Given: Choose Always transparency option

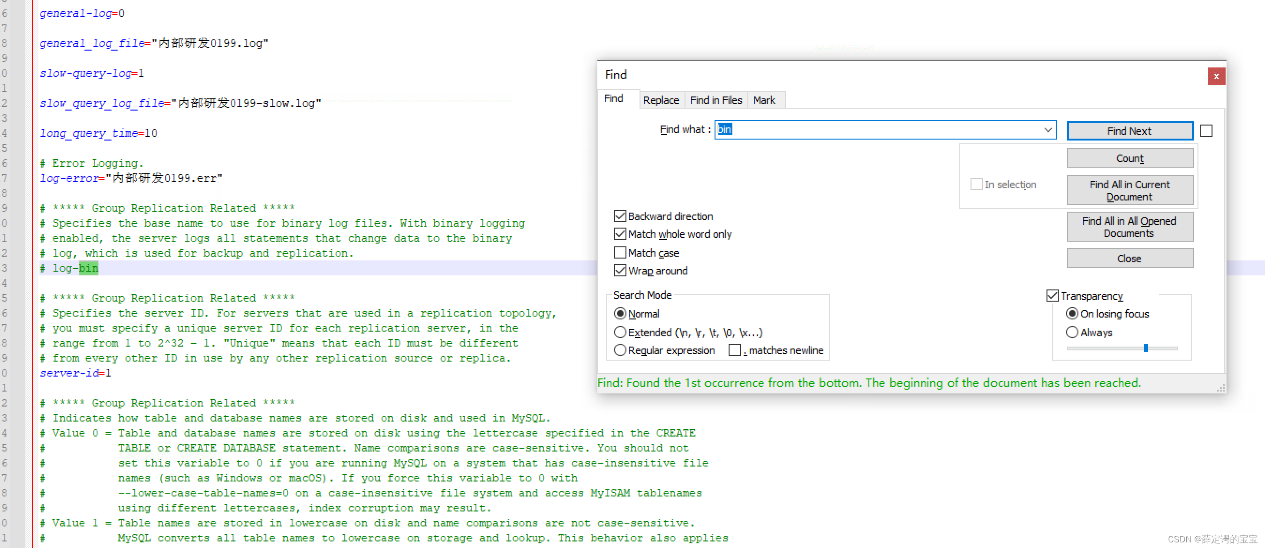Looking at the screenshot, I should 1072,332.
